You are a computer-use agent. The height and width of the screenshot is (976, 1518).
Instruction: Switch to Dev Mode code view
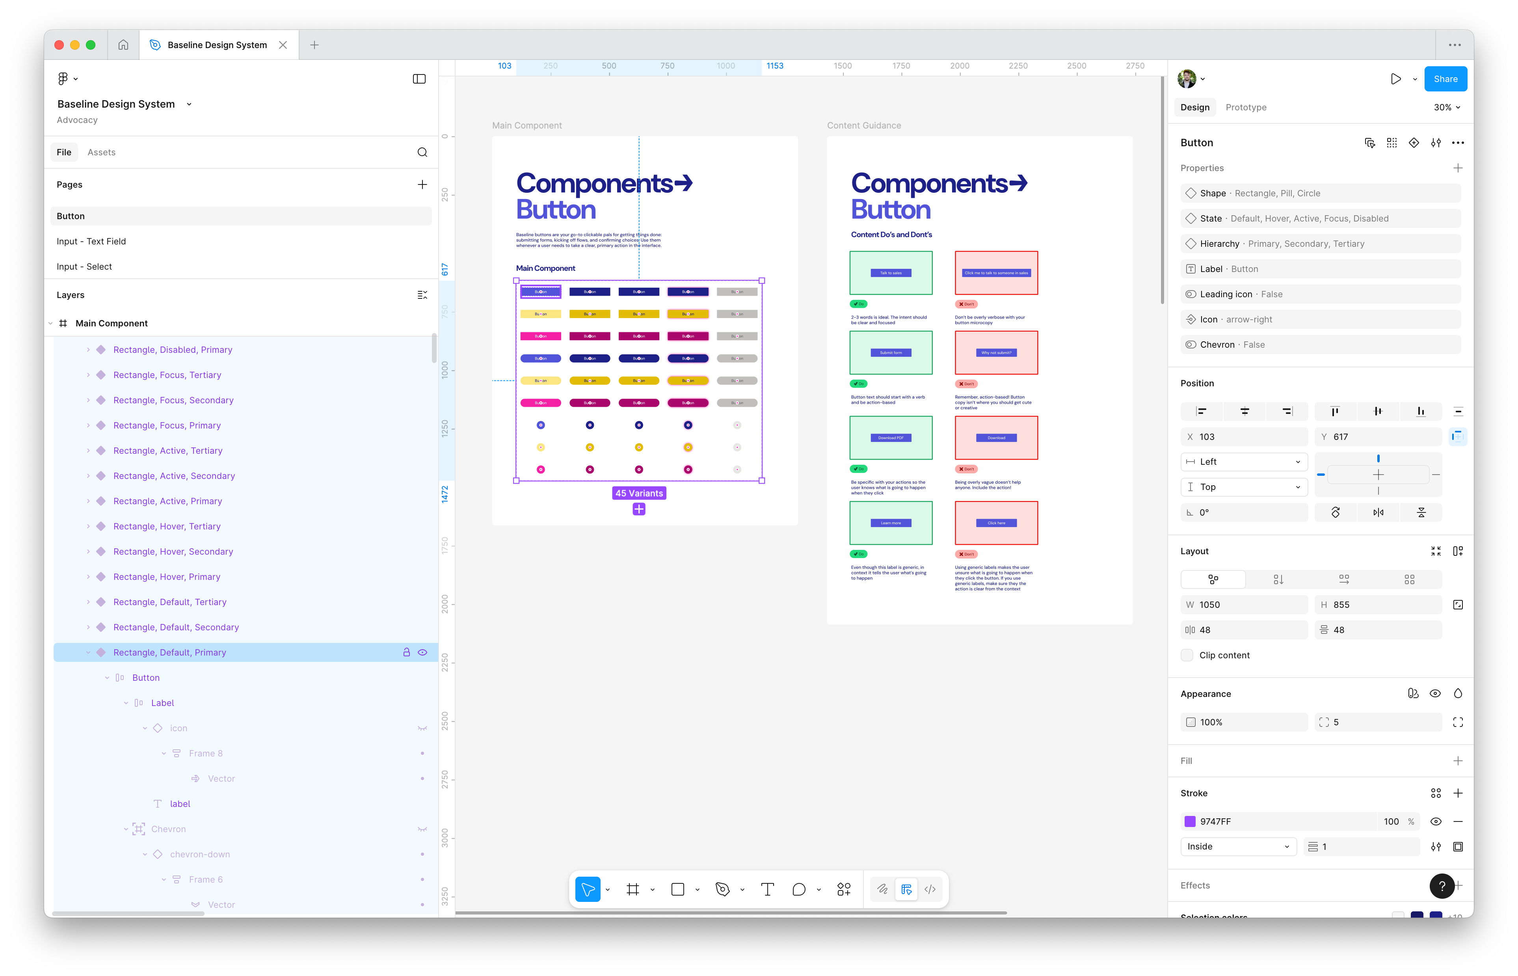click(930, 889)
